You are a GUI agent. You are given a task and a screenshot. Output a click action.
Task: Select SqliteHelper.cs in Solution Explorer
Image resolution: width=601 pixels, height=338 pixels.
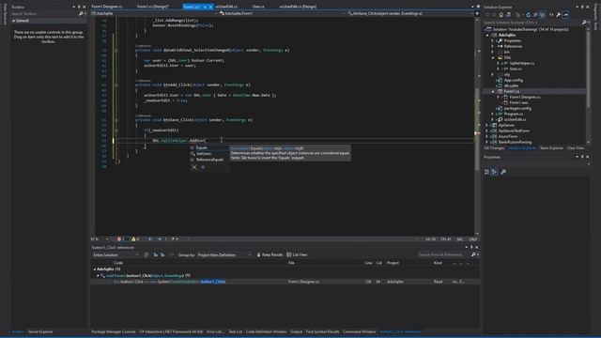tap(522, 63)
